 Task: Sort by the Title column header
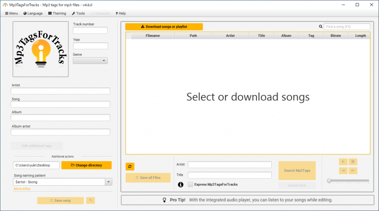(x=261, y=35)
